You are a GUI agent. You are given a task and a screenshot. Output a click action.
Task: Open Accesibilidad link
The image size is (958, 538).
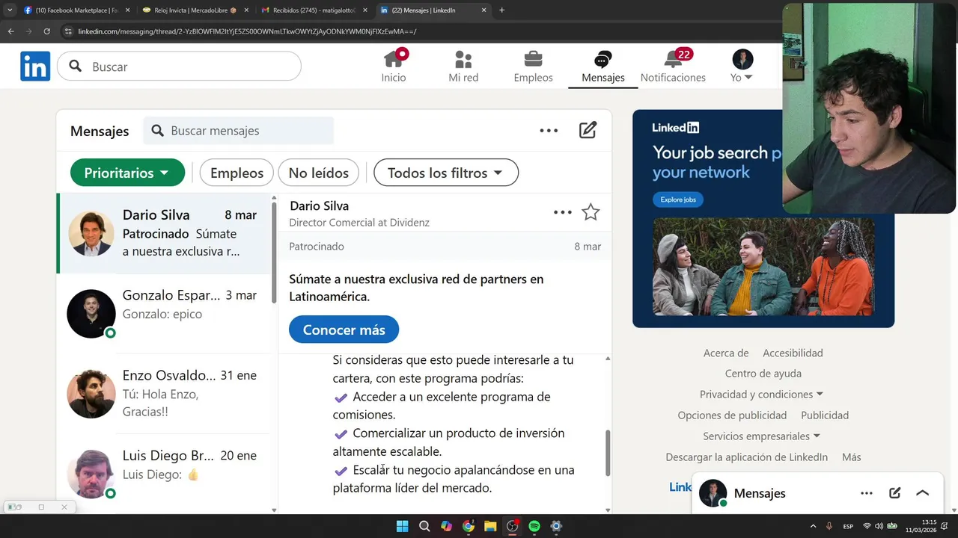click(793, 353)
